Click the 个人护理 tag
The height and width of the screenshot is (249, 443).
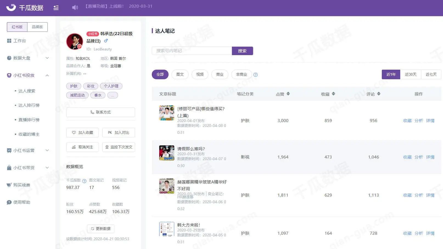(x=111, y=86)
